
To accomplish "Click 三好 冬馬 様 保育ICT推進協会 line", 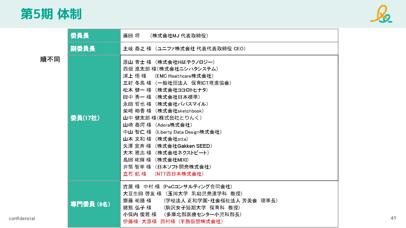I will tap(177, 83).
